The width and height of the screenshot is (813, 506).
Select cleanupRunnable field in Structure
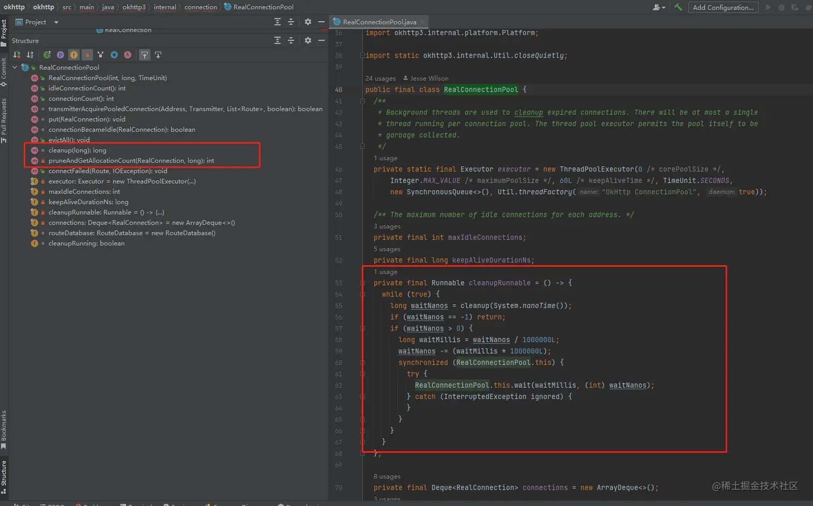click(x=106, y=212)
